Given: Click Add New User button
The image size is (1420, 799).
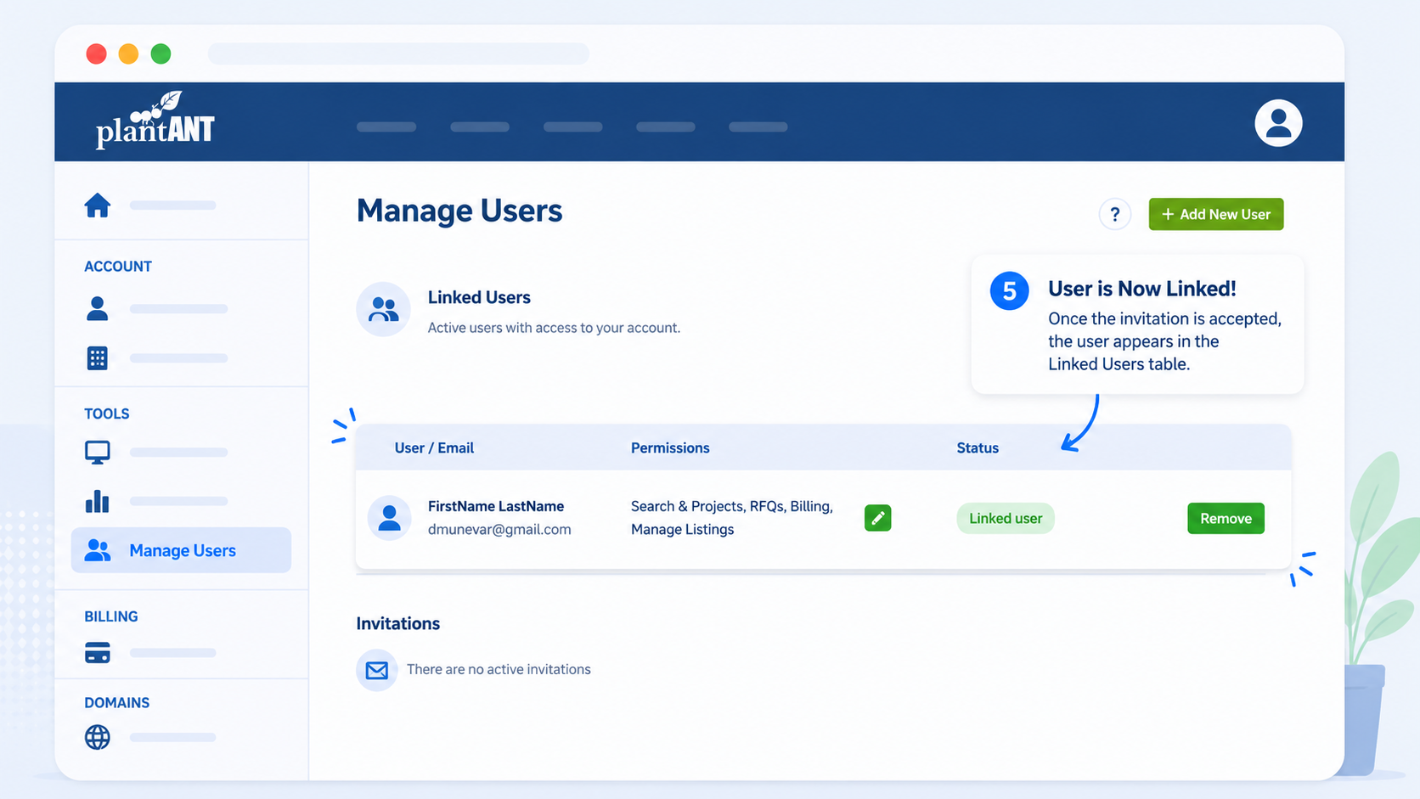Looking at the screenshot, I should [x=1215, y=214].
